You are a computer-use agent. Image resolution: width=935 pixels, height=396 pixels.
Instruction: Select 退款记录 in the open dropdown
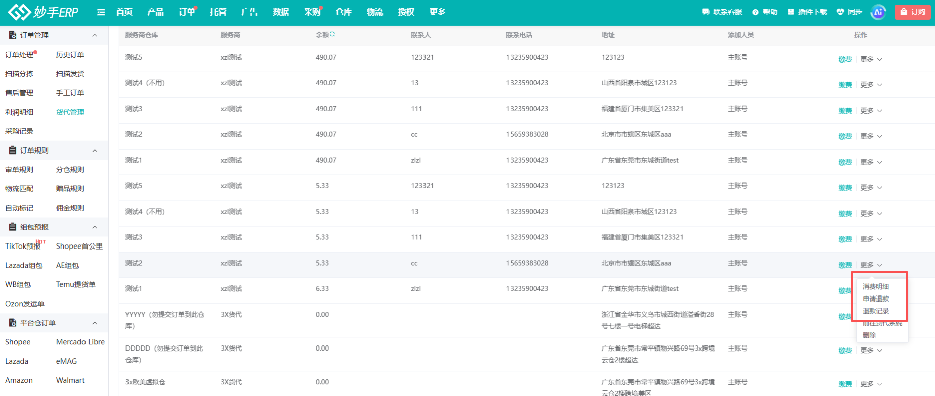click(x=876, y=311)
